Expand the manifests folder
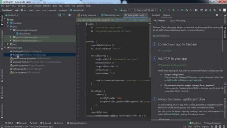 (8, 23)
